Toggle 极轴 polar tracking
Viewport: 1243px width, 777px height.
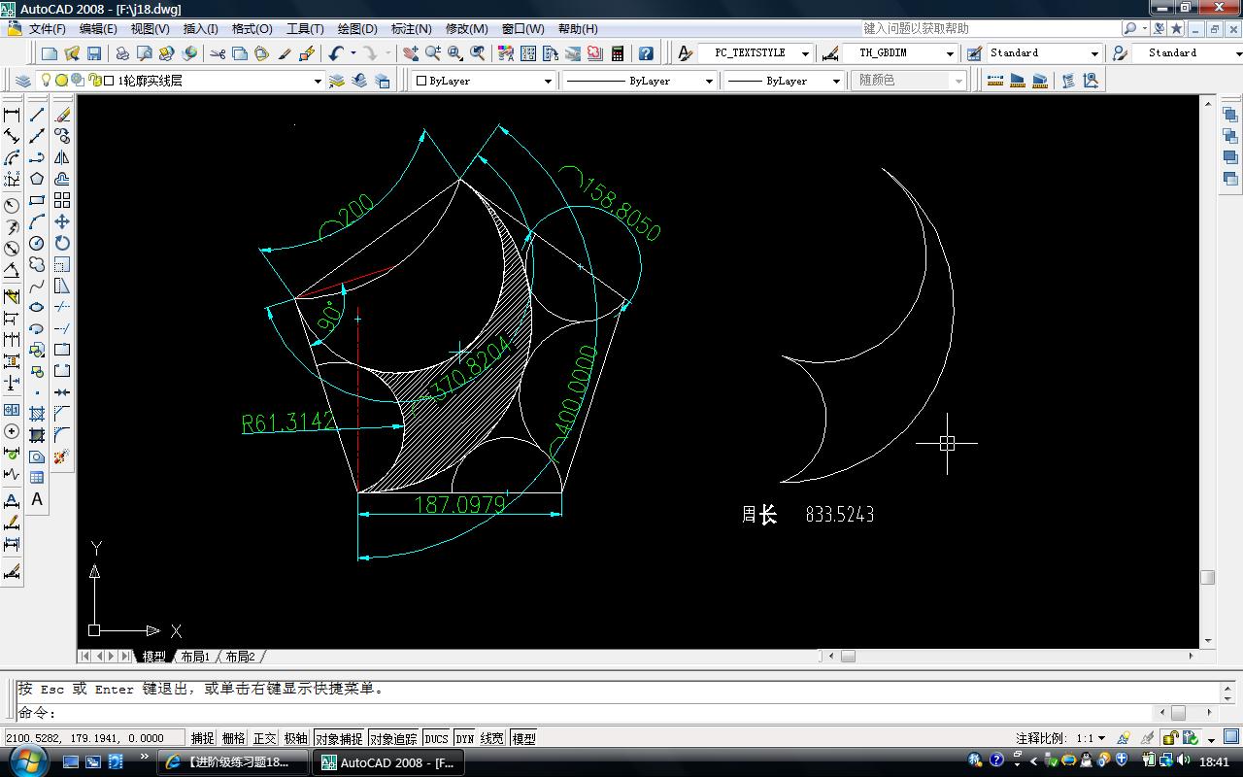(x=296, y=738)
